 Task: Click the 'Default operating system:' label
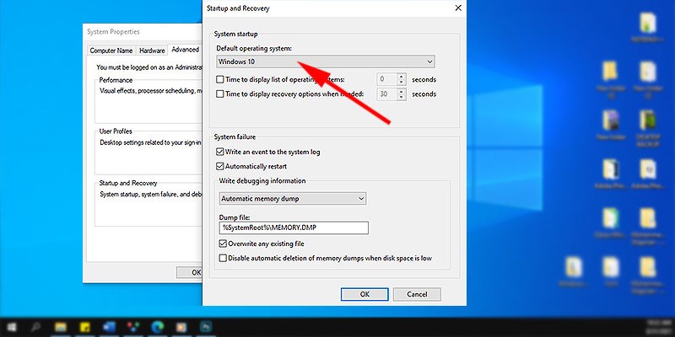254,49
